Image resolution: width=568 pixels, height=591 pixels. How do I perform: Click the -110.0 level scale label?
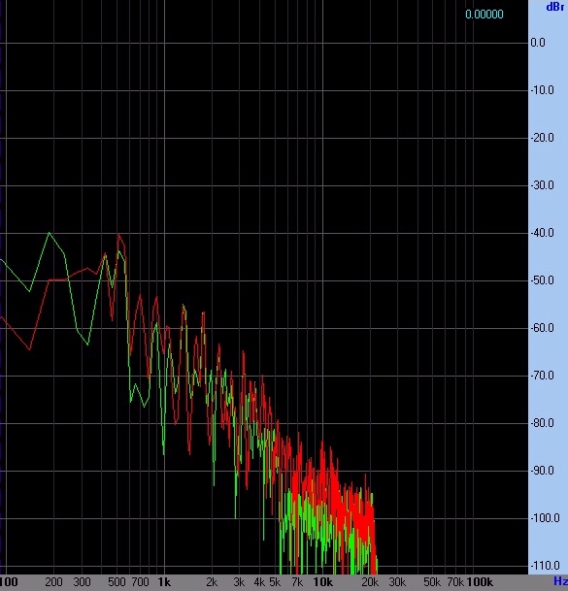click(543, 566)
